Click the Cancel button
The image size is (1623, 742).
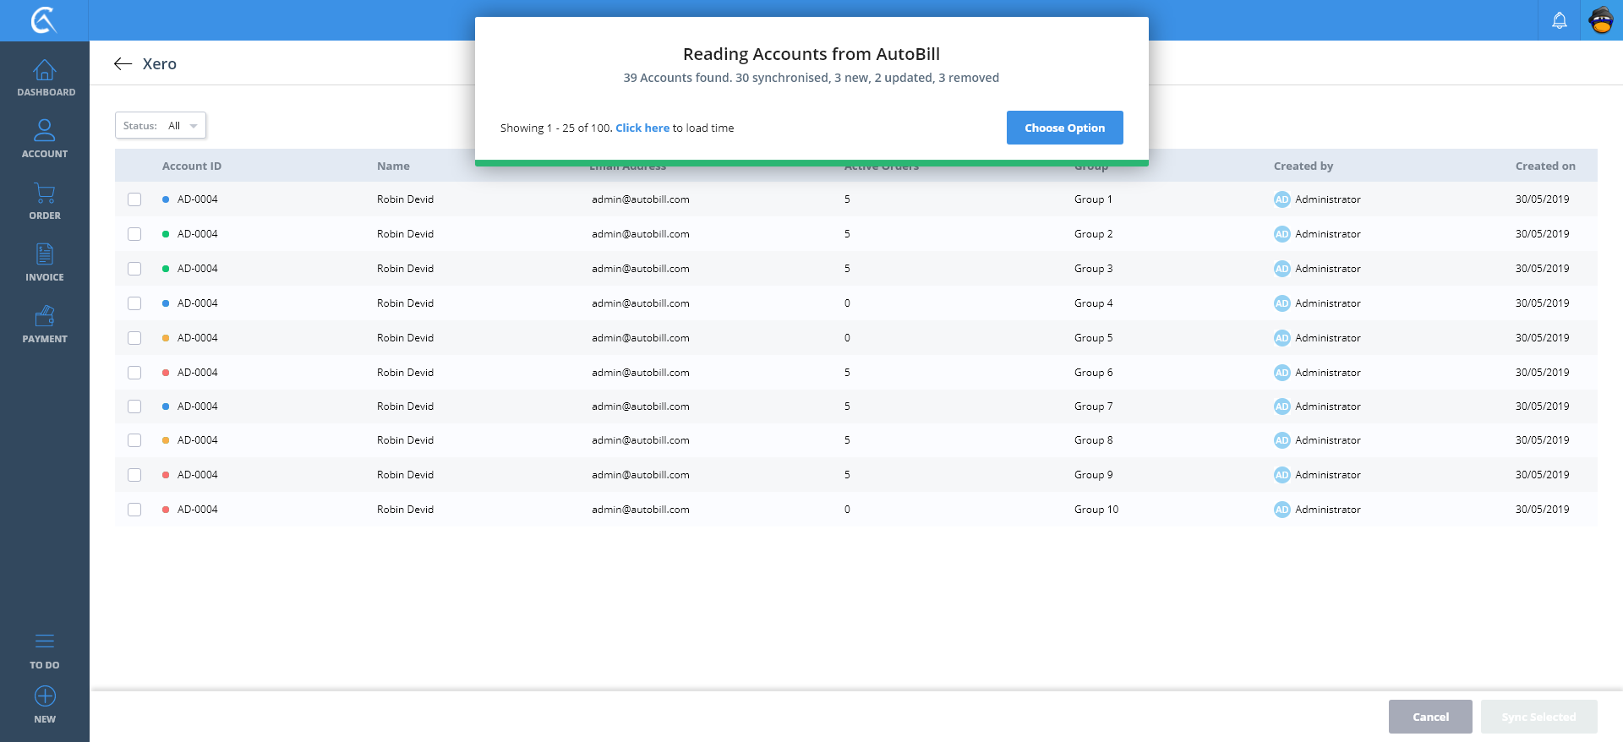click(x=1430, y=717)
